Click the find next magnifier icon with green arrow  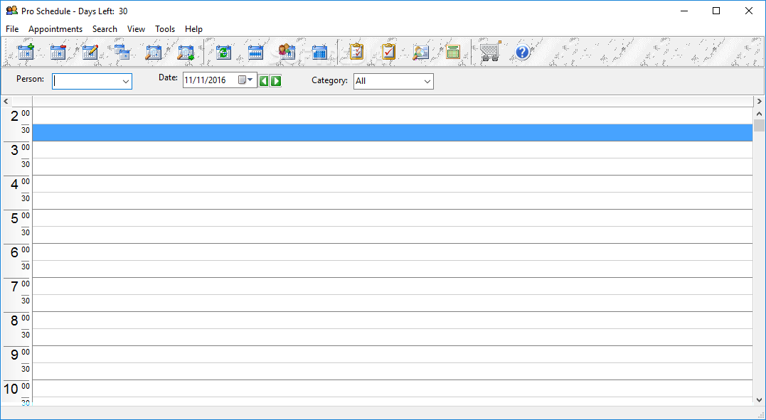[x=186, y=52]
